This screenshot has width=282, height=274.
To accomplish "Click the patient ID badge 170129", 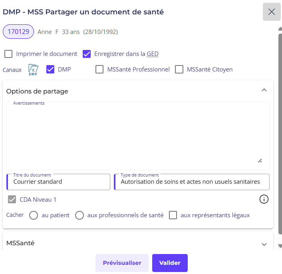I will point(18,32).
